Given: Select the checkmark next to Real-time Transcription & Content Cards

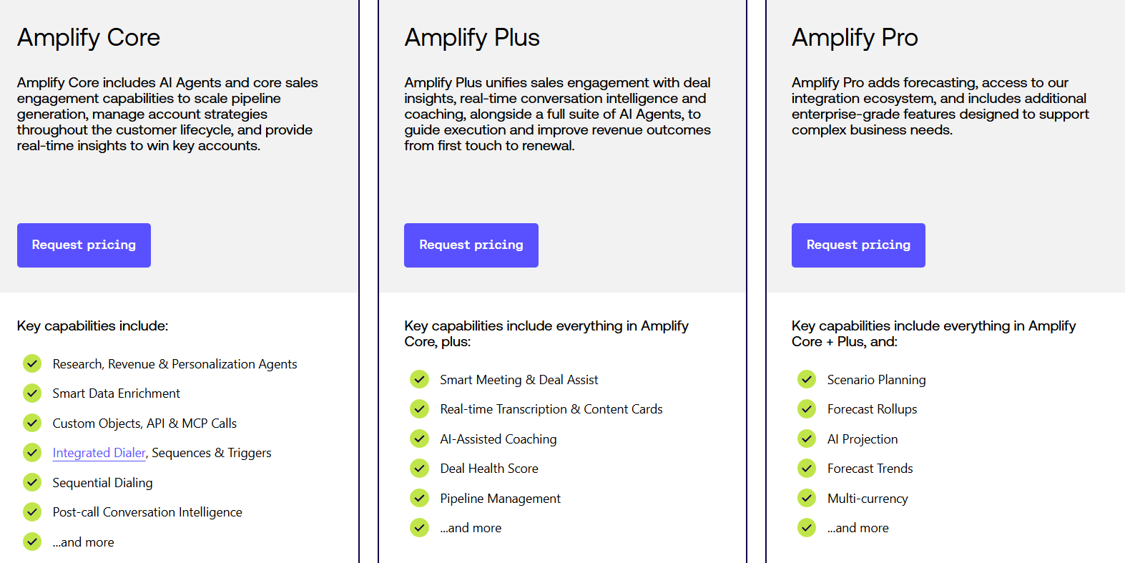Looking at the screenshot, I should [x=420, y=408].
